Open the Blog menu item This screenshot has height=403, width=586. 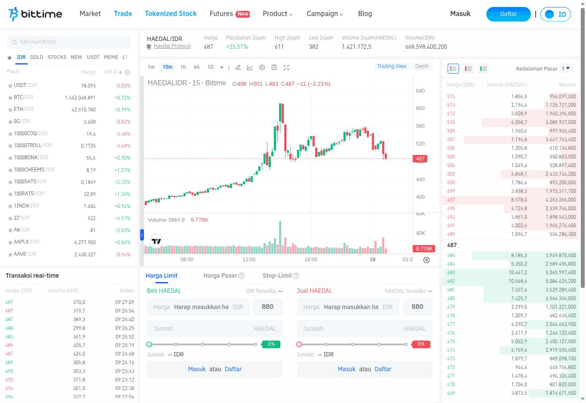tap(365, 14)
